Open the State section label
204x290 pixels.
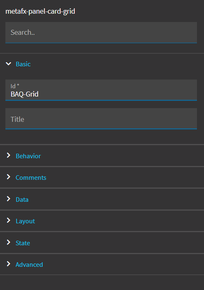[x=23, y=243]
